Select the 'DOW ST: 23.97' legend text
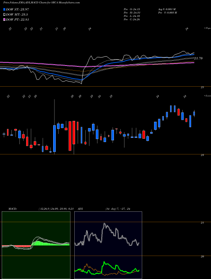Viewport: 211px width, 279px height. (x=17, y=9)
